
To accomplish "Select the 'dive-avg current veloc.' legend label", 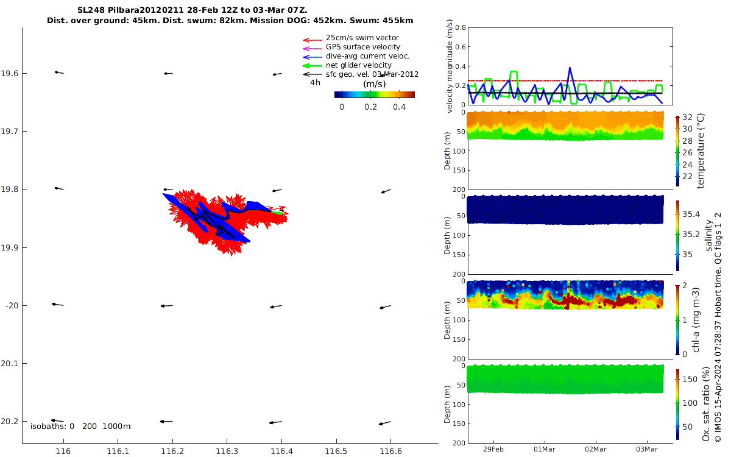I will [368, 56].
